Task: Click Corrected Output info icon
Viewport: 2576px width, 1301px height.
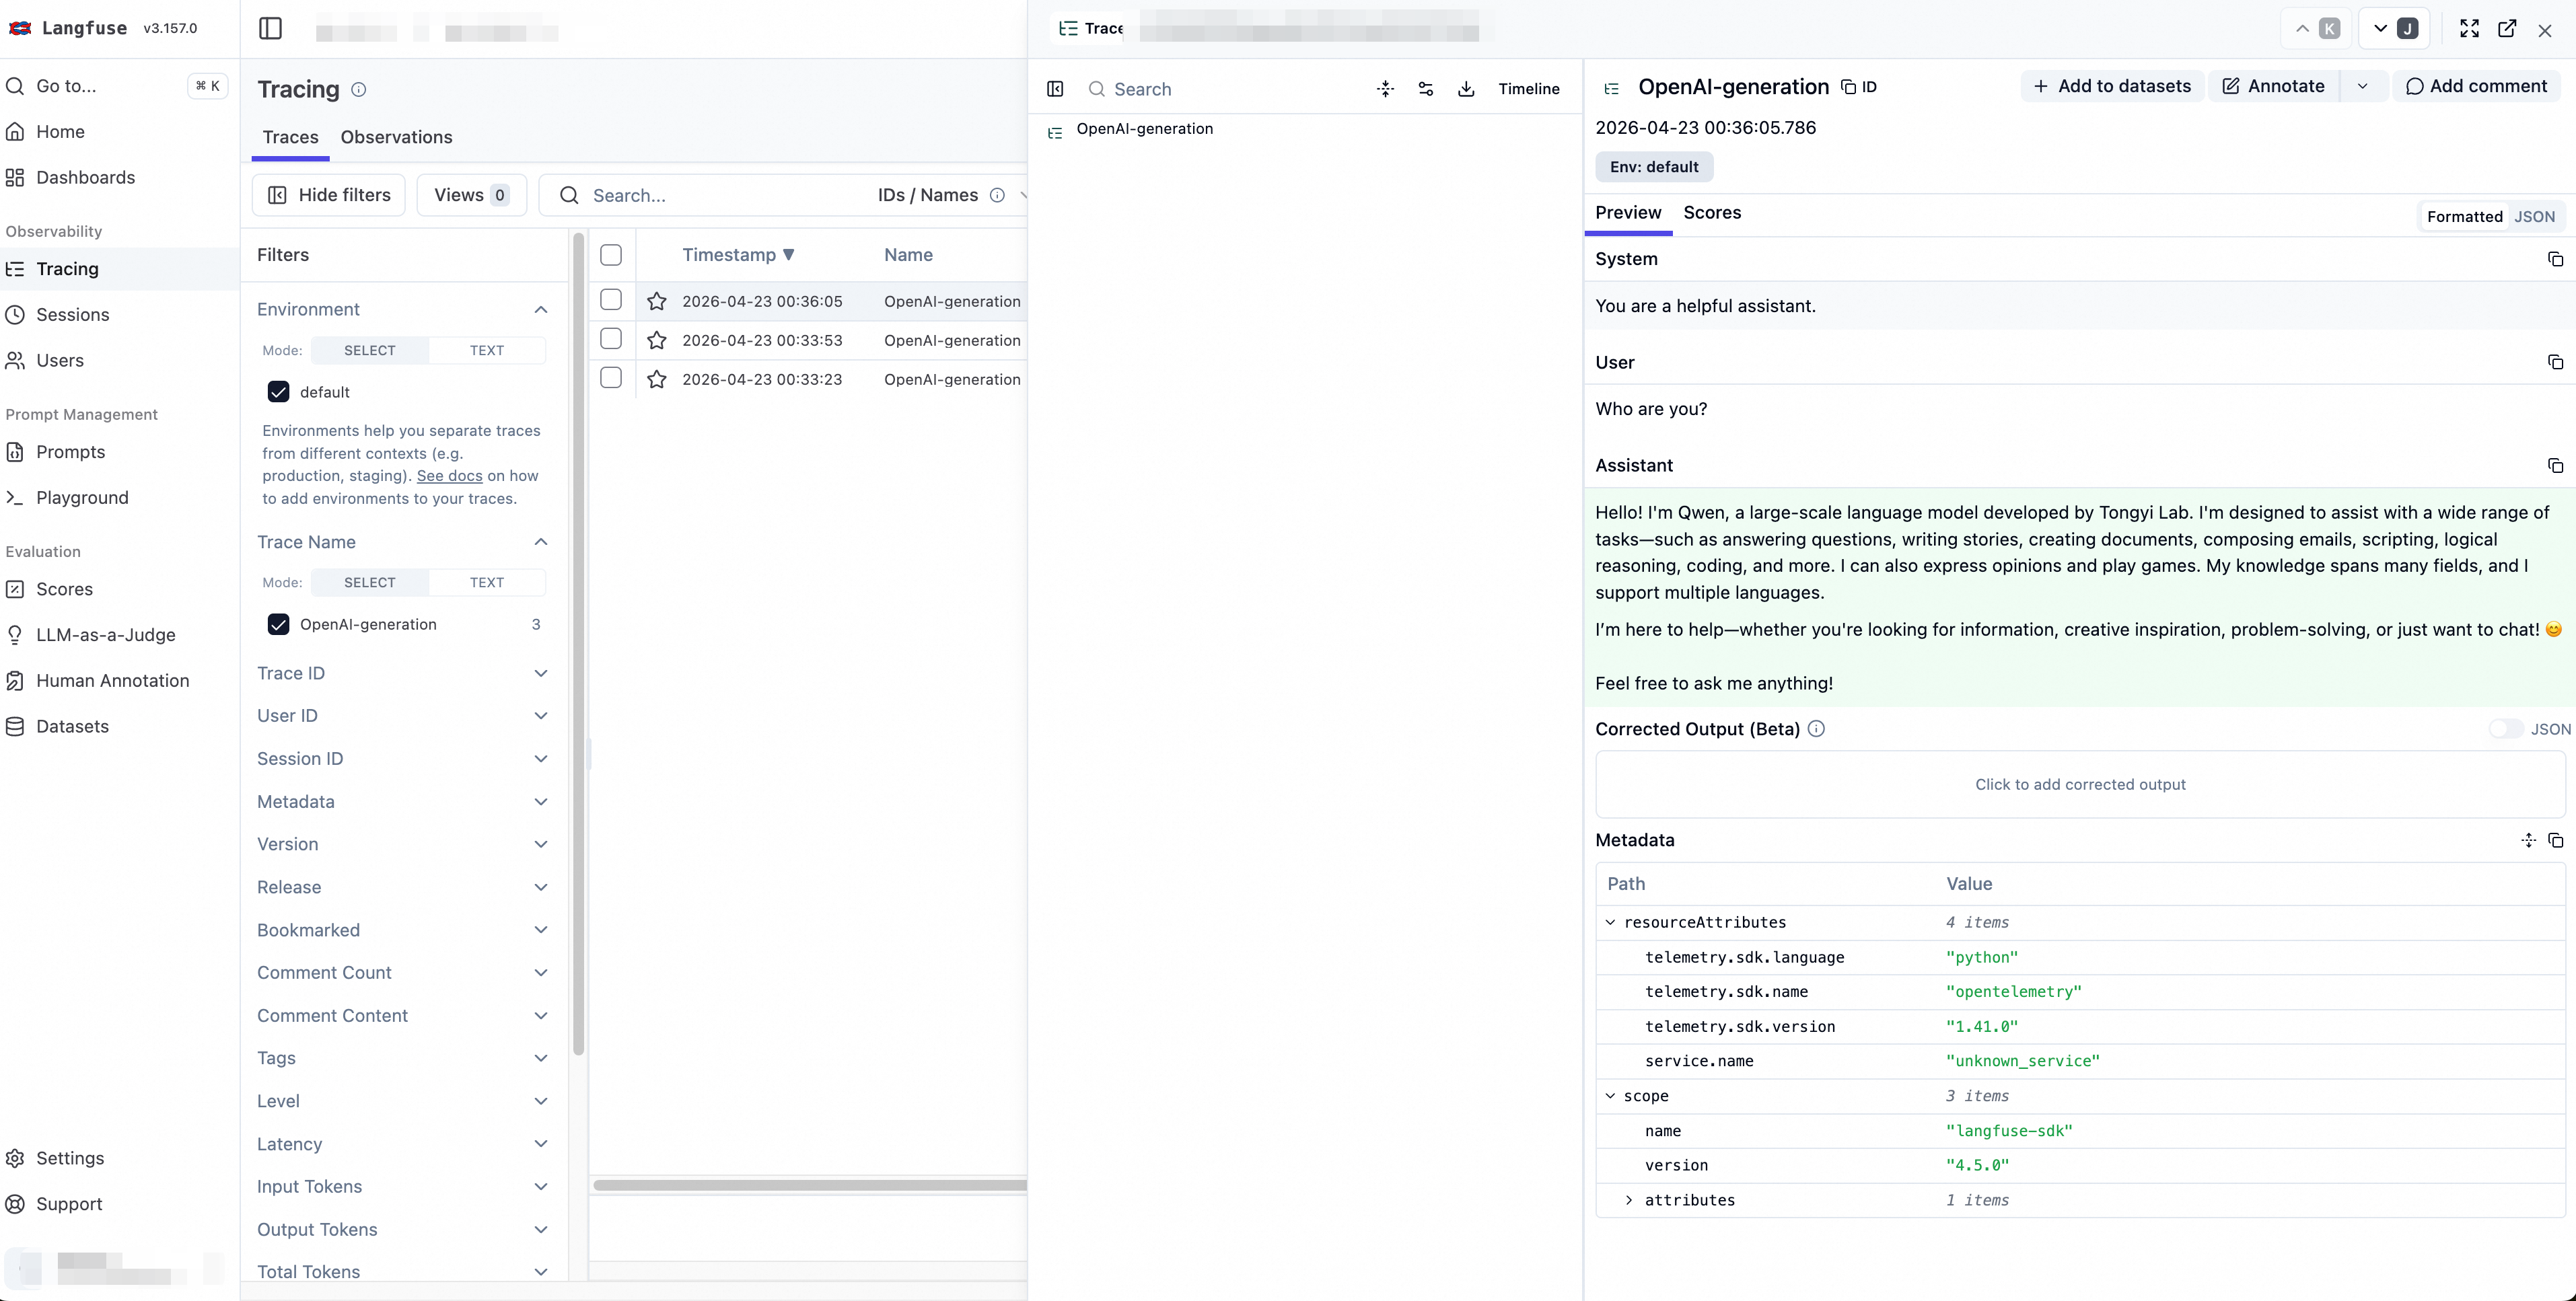Action: pyautogui.click(x=1816, y=729)
